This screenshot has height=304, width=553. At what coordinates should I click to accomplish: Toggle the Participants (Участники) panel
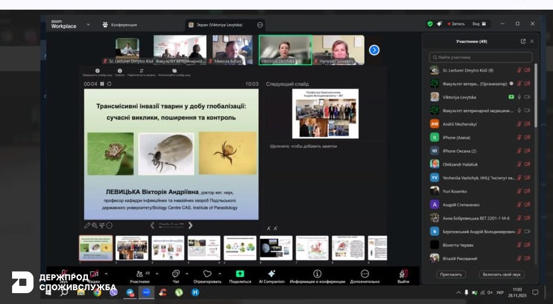click(139, 274)
